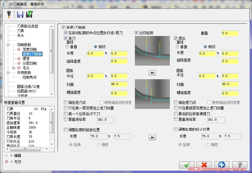The height and width of the screenshot is (173, 252).
Task: Cancel the dialog with the red X icon
Action: click(204, 164)
